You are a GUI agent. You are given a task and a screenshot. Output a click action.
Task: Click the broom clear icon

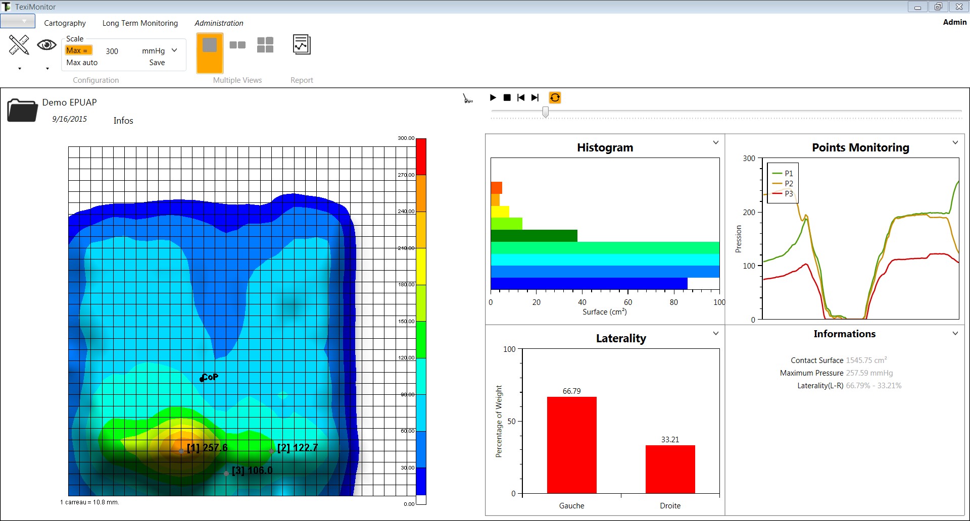click(468, 98)
